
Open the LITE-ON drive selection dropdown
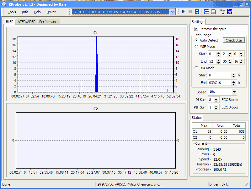coord(172,12)
